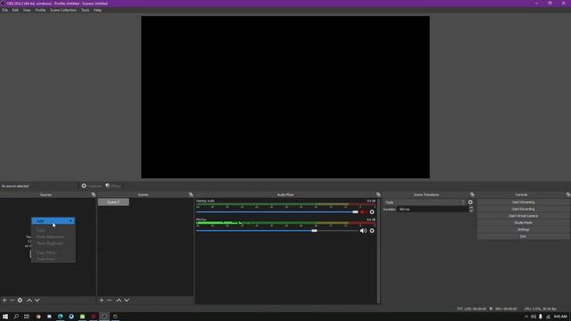Viewport: 571px width, 321px height.
Task: Enable Studio Mode
Action: coord(523,223)
